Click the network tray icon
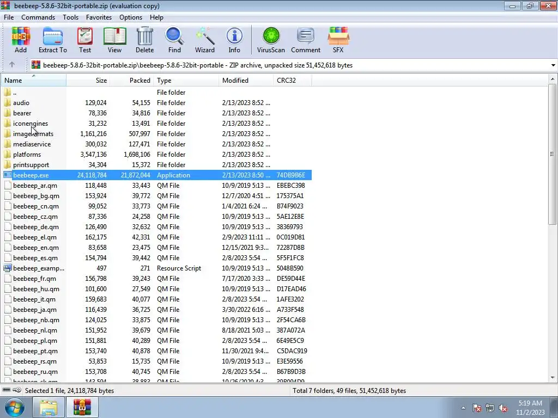The width and height of the screenshot is (558, 418). pos(490,408)
